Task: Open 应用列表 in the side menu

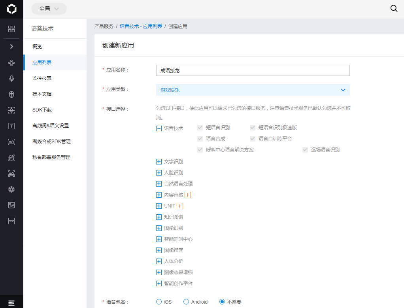Action: coord(55,62)
